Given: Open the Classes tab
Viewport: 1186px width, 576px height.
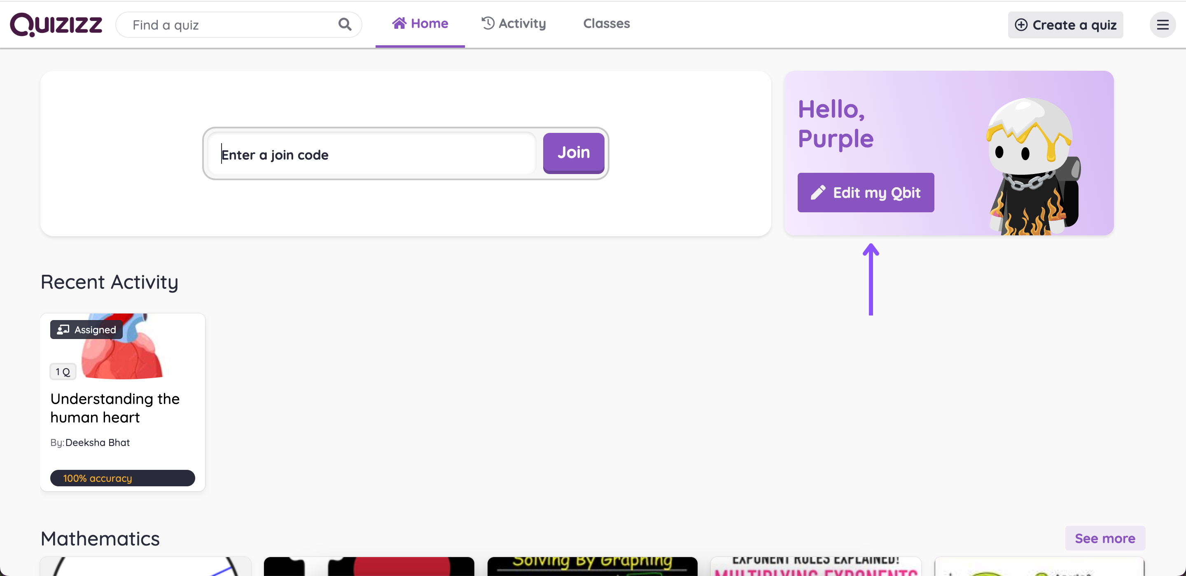Looking at the screenshot, I should pyautogui.click(x=606, y=23).
